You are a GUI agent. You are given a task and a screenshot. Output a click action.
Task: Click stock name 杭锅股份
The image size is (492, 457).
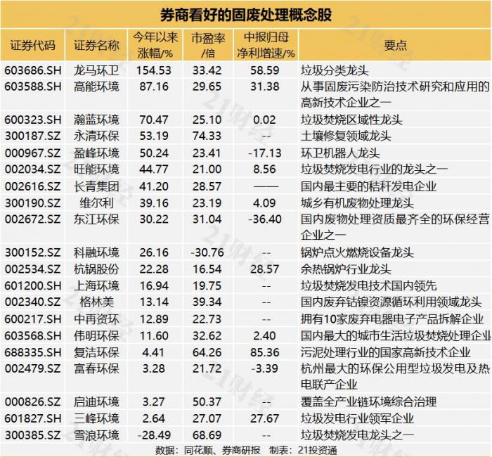click(x=96, y=269)
